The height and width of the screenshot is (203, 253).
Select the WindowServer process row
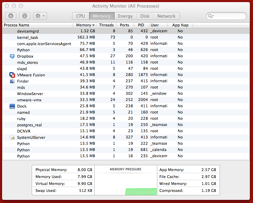coord(126,94)
